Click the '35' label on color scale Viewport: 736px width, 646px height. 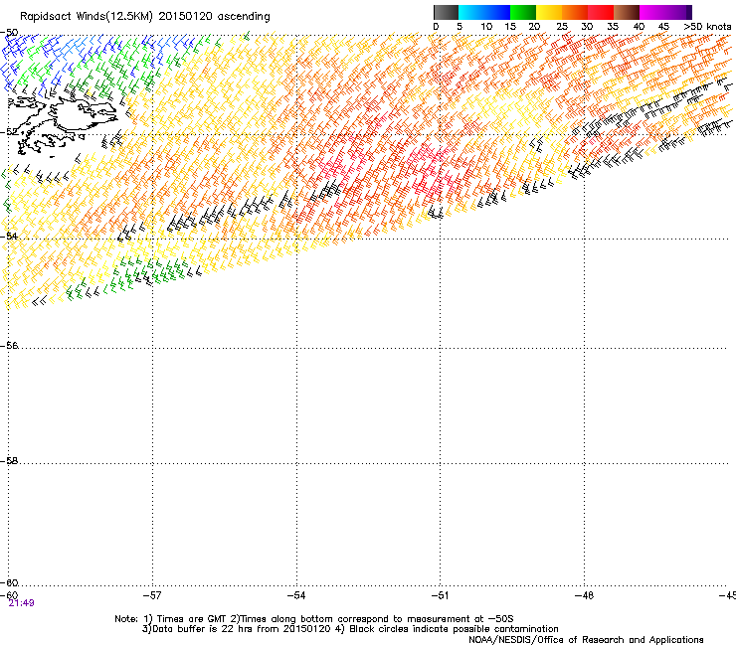pyautogui.click(x=613, y=27)
